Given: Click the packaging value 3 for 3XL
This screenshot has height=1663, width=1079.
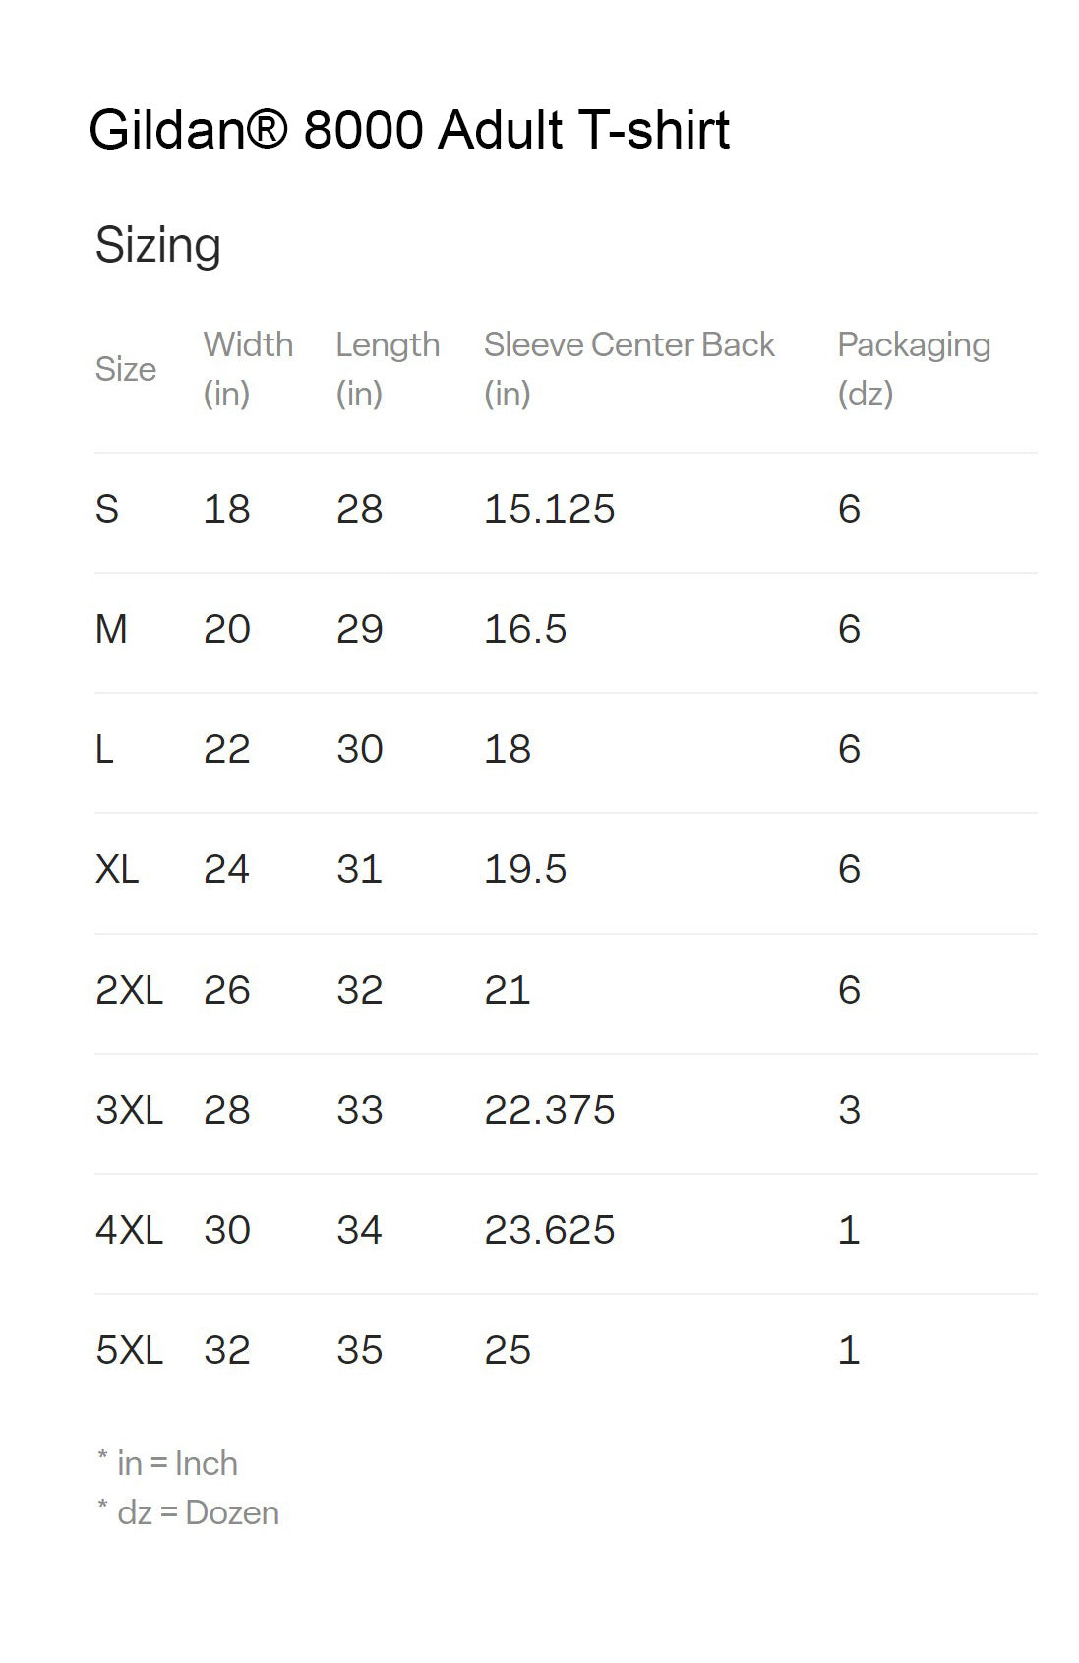Looking at the screenshot, I should [x=849, y=1110].
